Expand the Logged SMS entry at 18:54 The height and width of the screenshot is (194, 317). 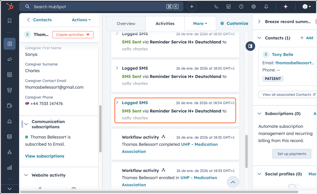pyautogui.click(x=117, y=102)
